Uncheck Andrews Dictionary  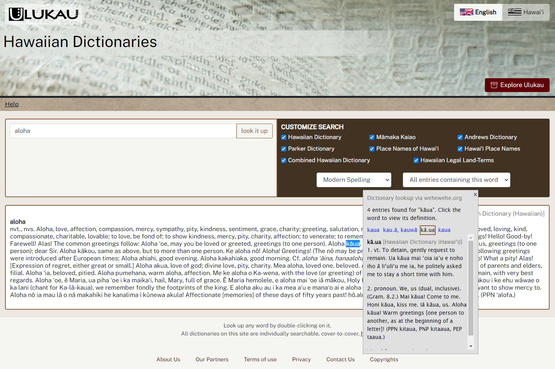click(x=460, y=137)
